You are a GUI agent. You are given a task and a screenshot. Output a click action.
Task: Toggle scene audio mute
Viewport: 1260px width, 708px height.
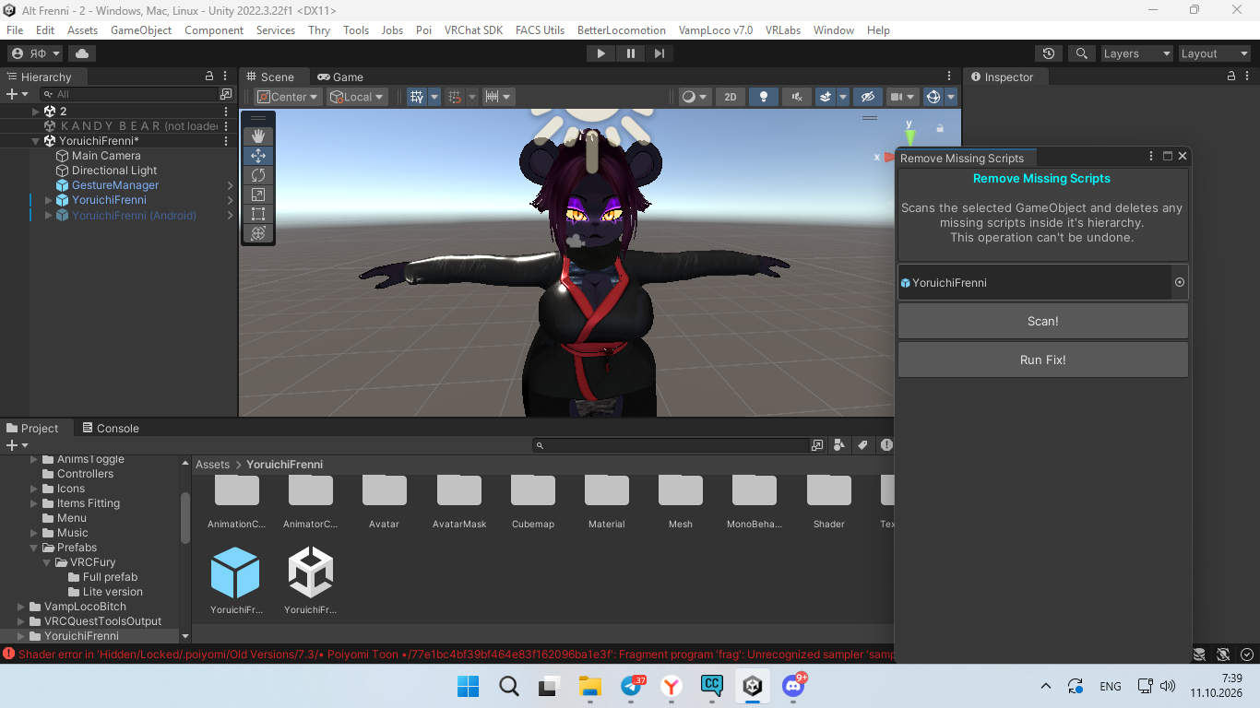[796, 97]
